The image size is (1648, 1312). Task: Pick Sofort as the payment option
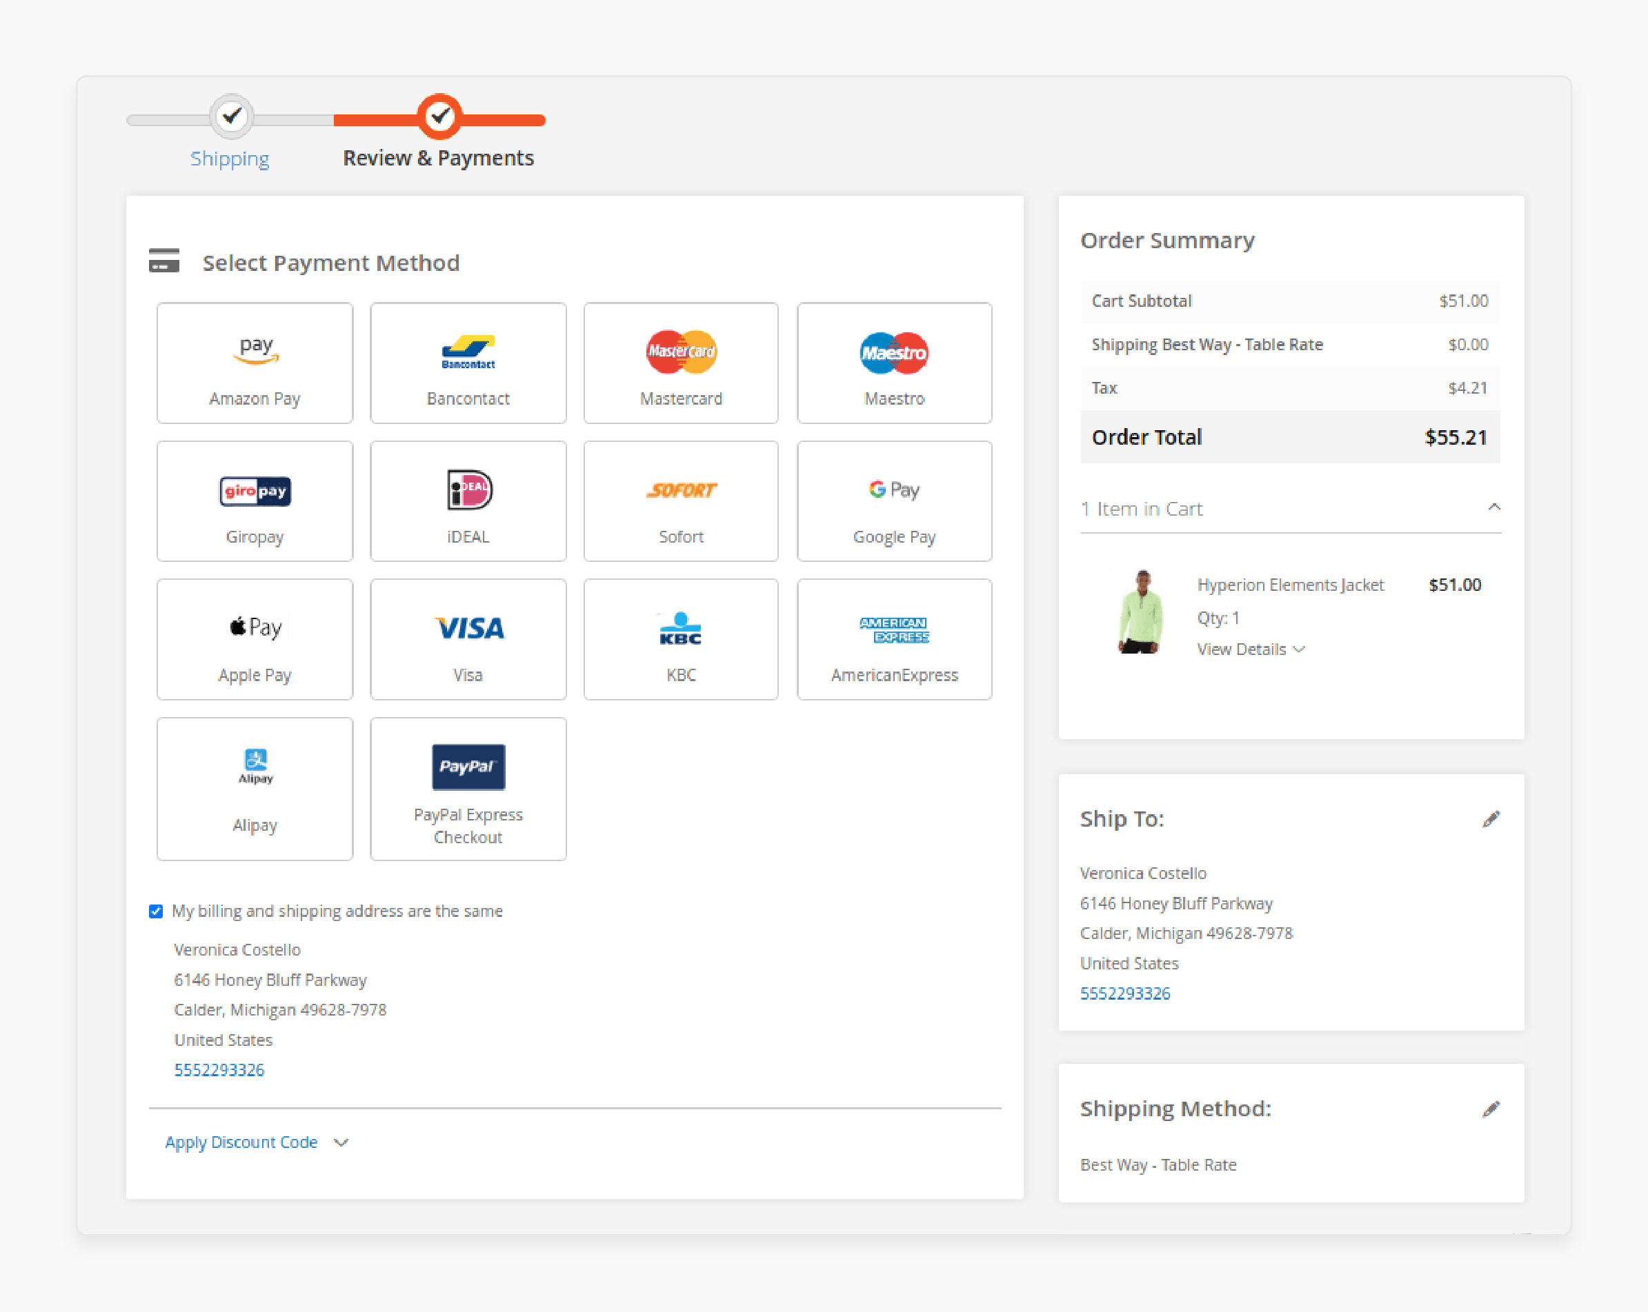pos(679,501)
